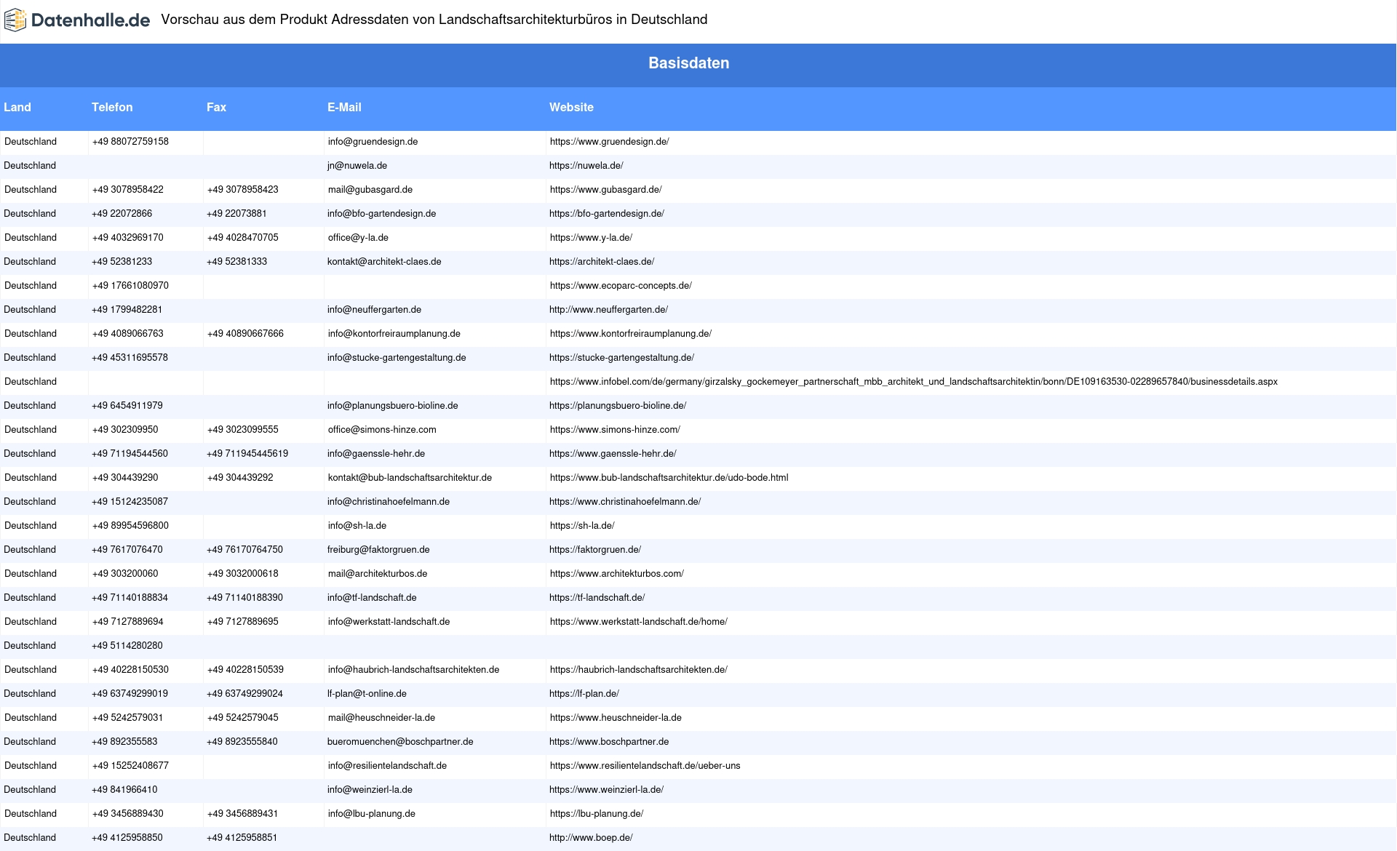Select phone +49 17661080970
The image size is (1397, 851).
tap(130, 286)
